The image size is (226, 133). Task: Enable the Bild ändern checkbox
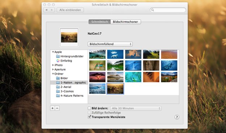click(x=89, y=108)
